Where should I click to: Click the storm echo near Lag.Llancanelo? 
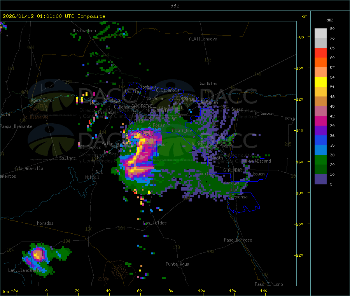tap(38, 255)
